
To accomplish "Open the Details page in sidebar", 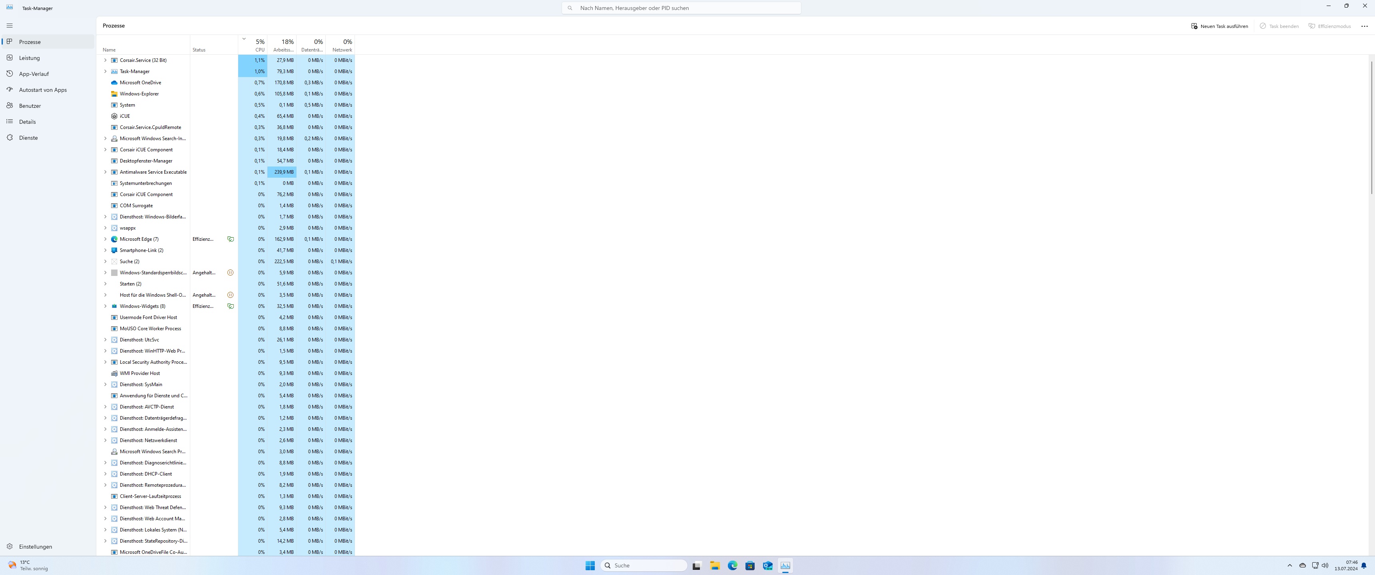I will click(27, 122).
